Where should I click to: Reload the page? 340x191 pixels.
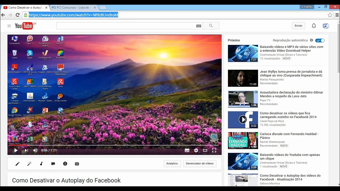pyautogui.click(x=18, y=15)
